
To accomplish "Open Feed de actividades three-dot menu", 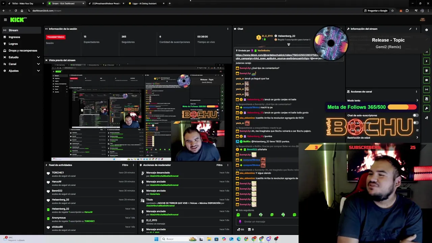I will click(133, 165).
